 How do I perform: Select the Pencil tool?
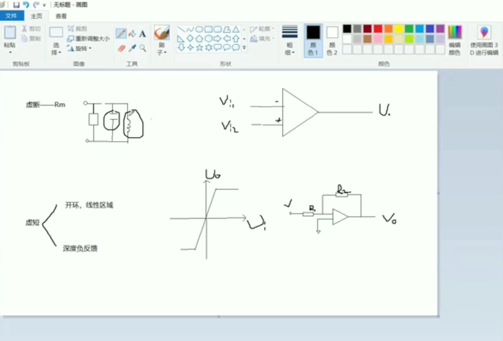(x=121, y=33)
